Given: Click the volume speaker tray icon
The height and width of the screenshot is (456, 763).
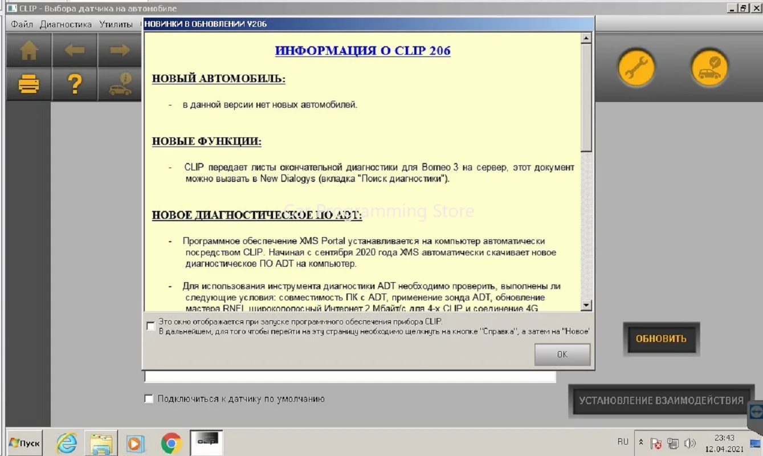Looking at the screenshot, I should pyautogui.click(x=689, y=443).
